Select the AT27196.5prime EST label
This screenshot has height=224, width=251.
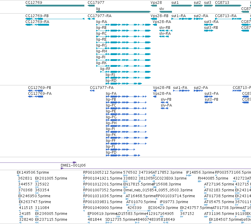point(219,184)
